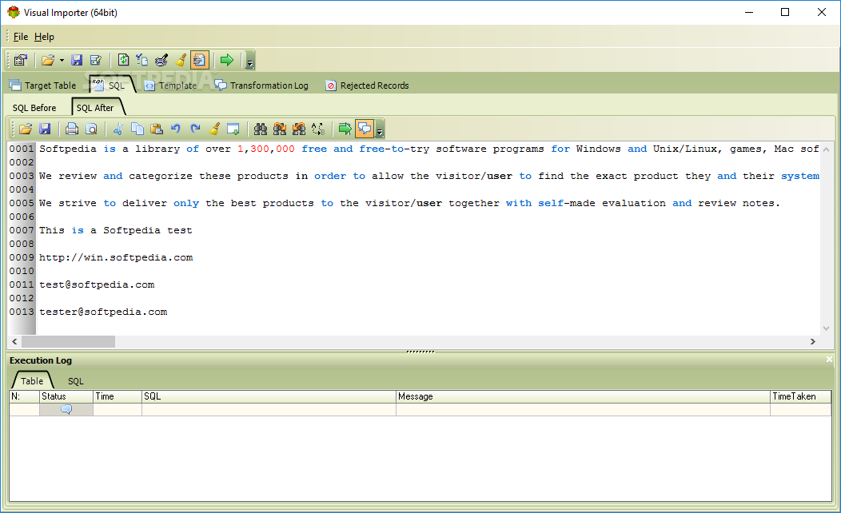841x513 pixels.
Task: Click the Message column header
Action: tap(583, 396)
